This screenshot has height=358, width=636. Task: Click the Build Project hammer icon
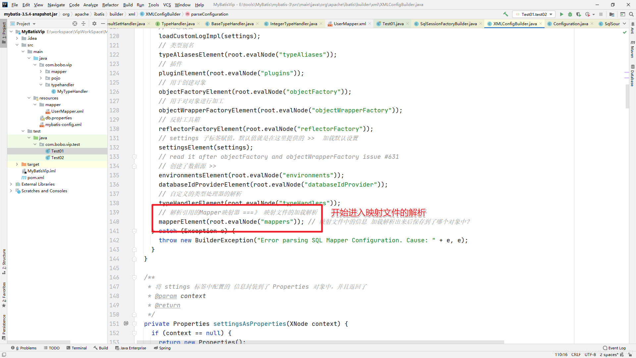pyautogui.click(x=505, y=14)
